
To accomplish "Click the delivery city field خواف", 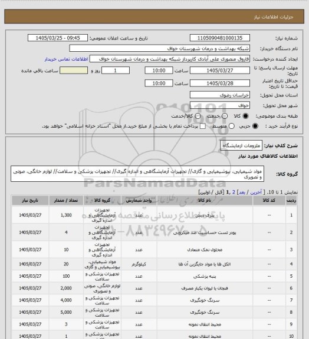I will click(x=220, y=105).
